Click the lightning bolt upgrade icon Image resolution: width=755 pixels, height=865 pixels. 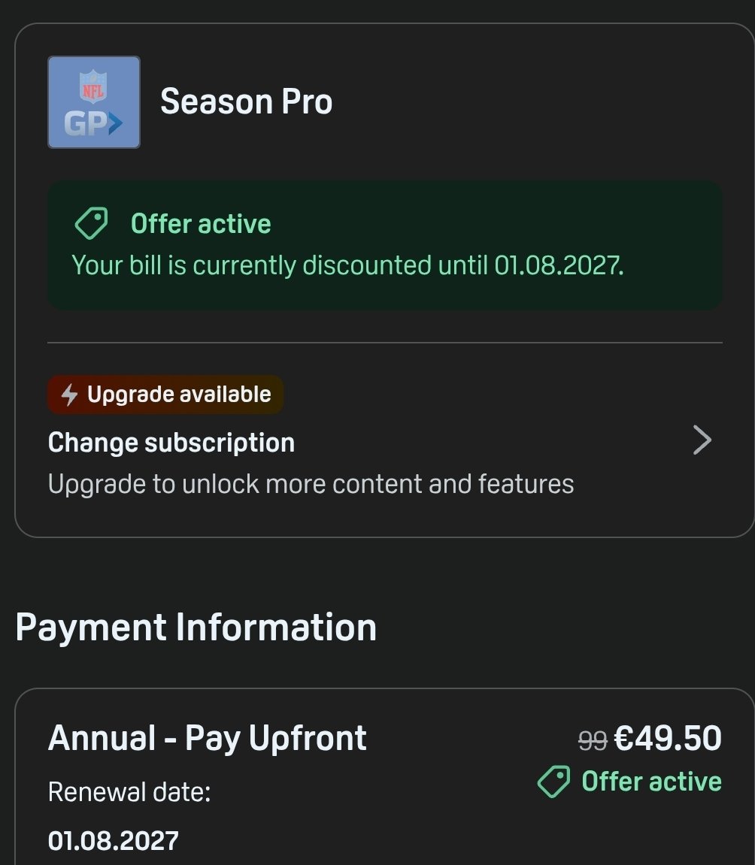[69, 395]
